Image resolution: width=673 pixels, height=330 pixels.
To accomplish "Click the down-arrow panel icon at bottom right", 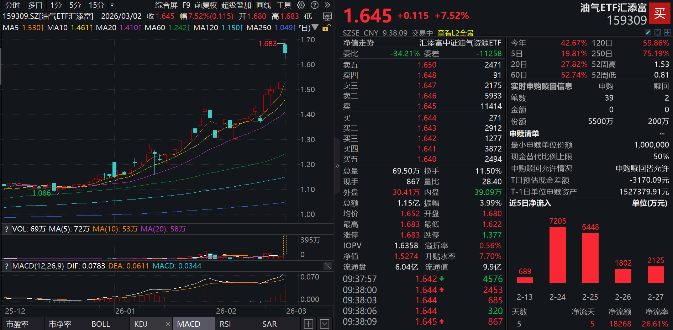I will coord(324,324).
